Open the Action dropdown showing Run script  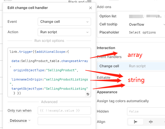pyautogui.click(x=64, y=32)
